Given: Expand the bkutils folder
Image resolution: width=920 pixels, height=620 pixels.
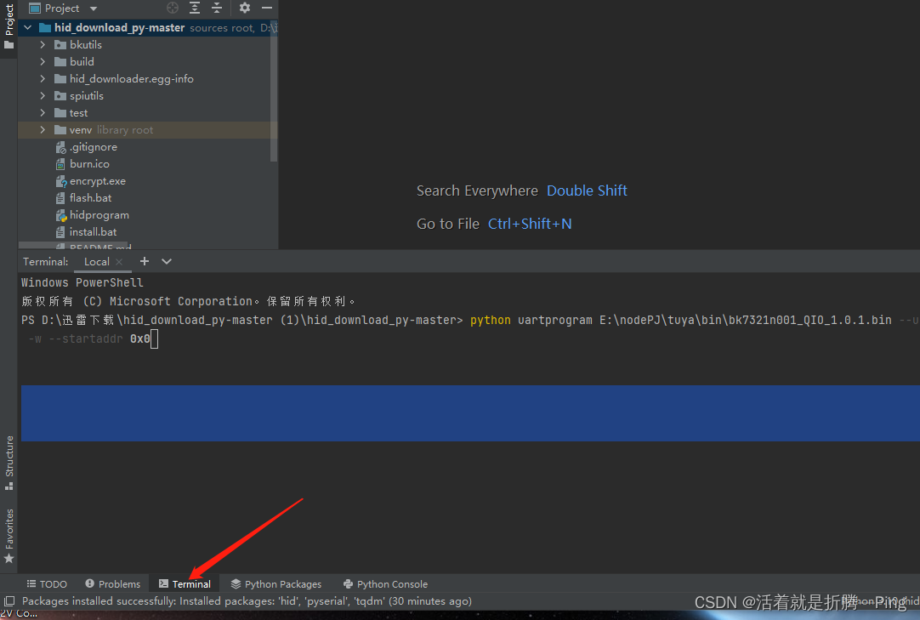Looking at the screenshot, I should [x=43, y=44].
